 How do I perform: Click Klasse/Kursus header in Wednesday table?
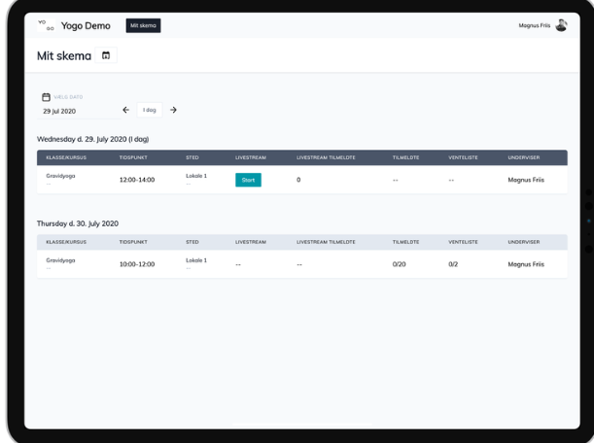pyautogui.click(x=66, y=157)
